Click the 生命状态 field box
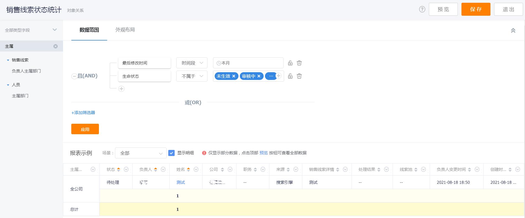 click(x=145, y=76)
